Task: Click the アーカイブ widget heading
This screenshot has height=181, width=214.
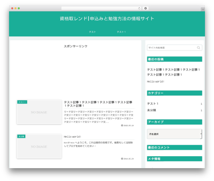Action: click(x=175, y=122)
